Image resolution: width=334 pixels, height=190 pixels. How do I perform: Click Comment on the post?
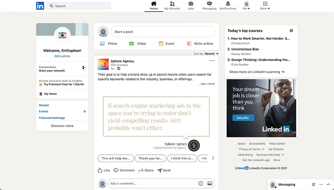click(124, 170)
